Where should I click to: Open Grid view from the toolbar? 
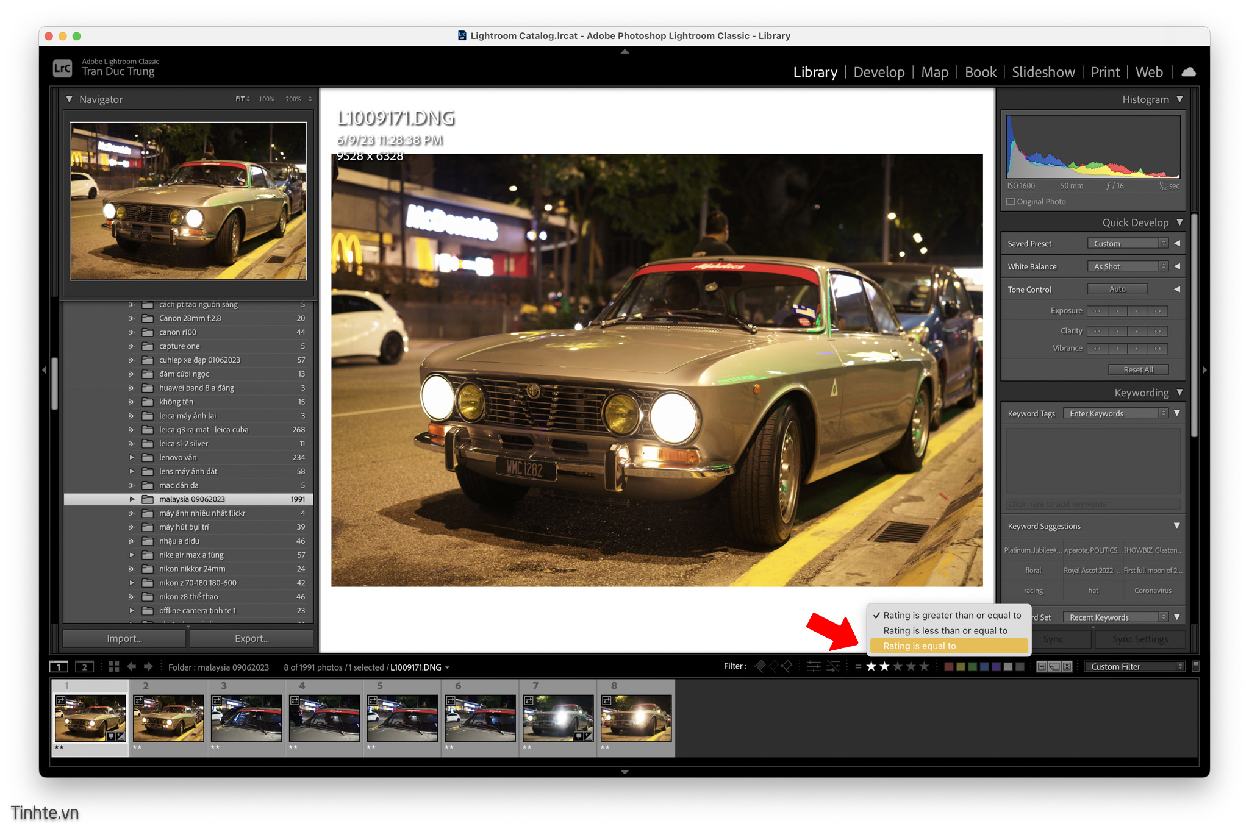tap(113, 667)
